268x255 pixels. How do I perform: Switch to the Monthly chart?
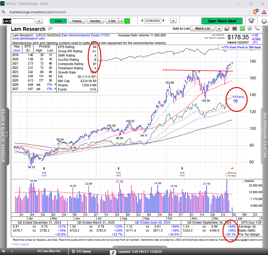click(x=95, y=21)
